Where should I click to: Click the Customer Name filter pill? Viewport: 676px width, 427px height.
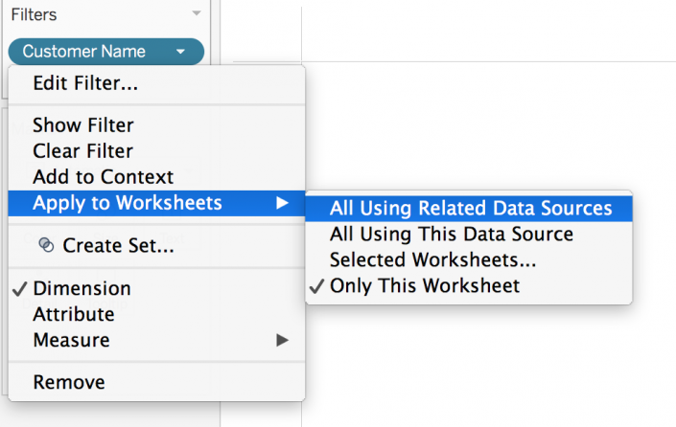coord(84,52)
